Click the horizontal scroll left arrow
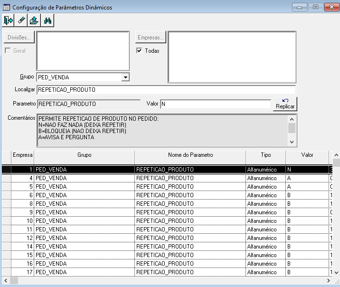Viewport: 340px width, 287px height. 6,280
